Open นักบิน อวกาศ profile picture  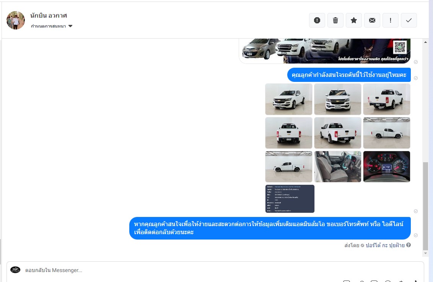pos(15,20)
